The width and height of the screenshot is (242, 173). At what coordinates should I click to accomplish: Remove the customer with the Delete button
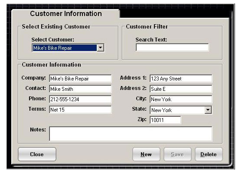[x=209, y=154]
